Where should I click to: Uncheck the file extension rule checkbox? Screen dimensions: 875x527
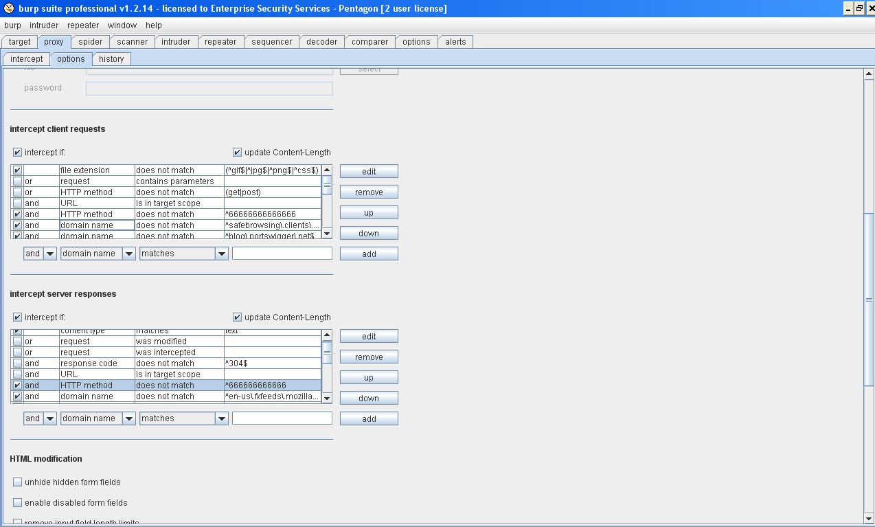pyautogui.click(x=18, y=170)
